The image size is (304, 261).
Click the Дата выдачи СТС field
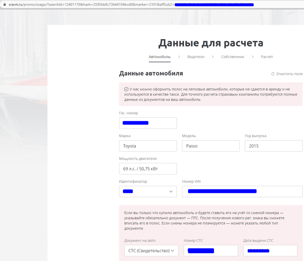pos(270,251)
